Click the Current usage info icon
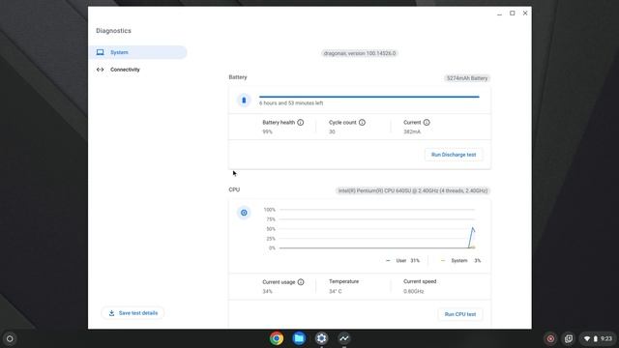Screen dimensions: 619x348 [301, 282]
